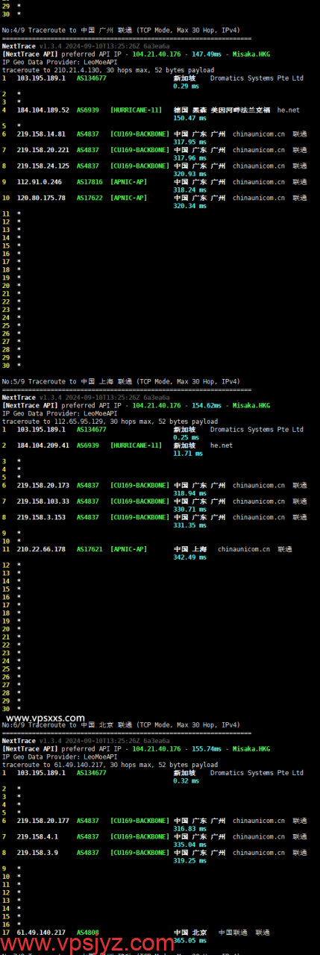Image resolution: width=320 pixels, height=955 pixels.
Task: Click the AS4808 ASN label
Action: (x=88, y=933)
